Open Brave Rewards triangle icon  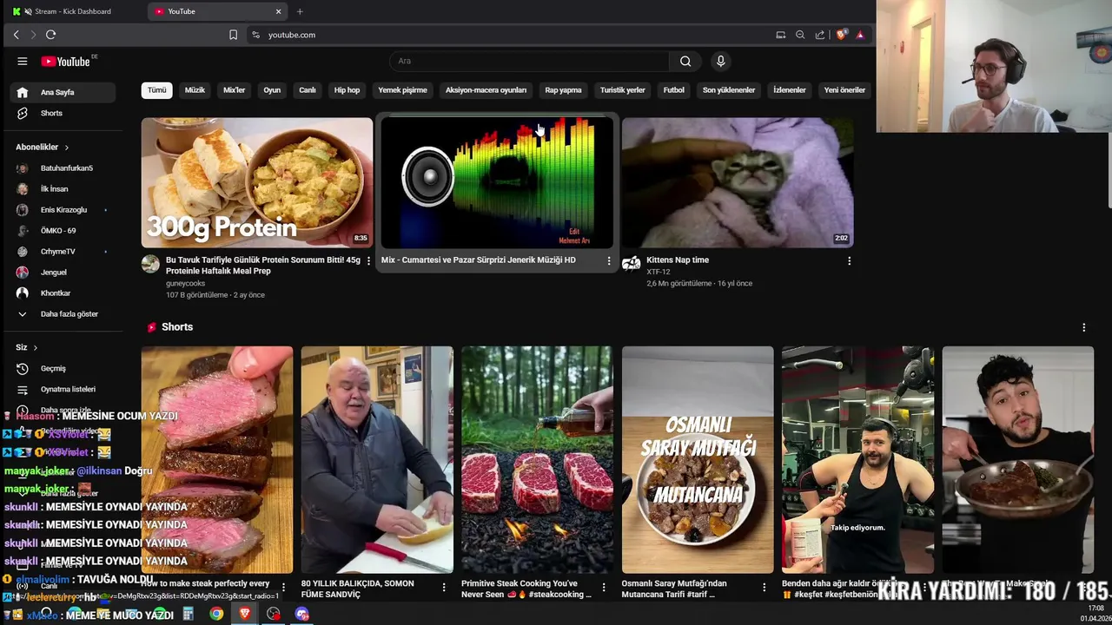click(x=860, y=35)
